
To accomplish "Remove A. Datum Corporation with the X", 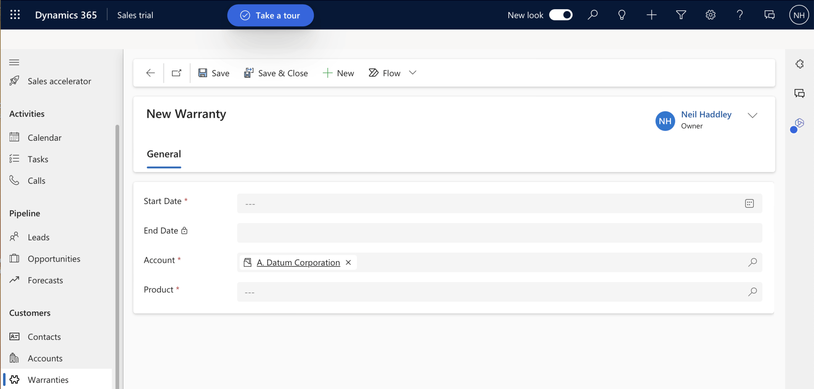I will [x=348, y=262].
